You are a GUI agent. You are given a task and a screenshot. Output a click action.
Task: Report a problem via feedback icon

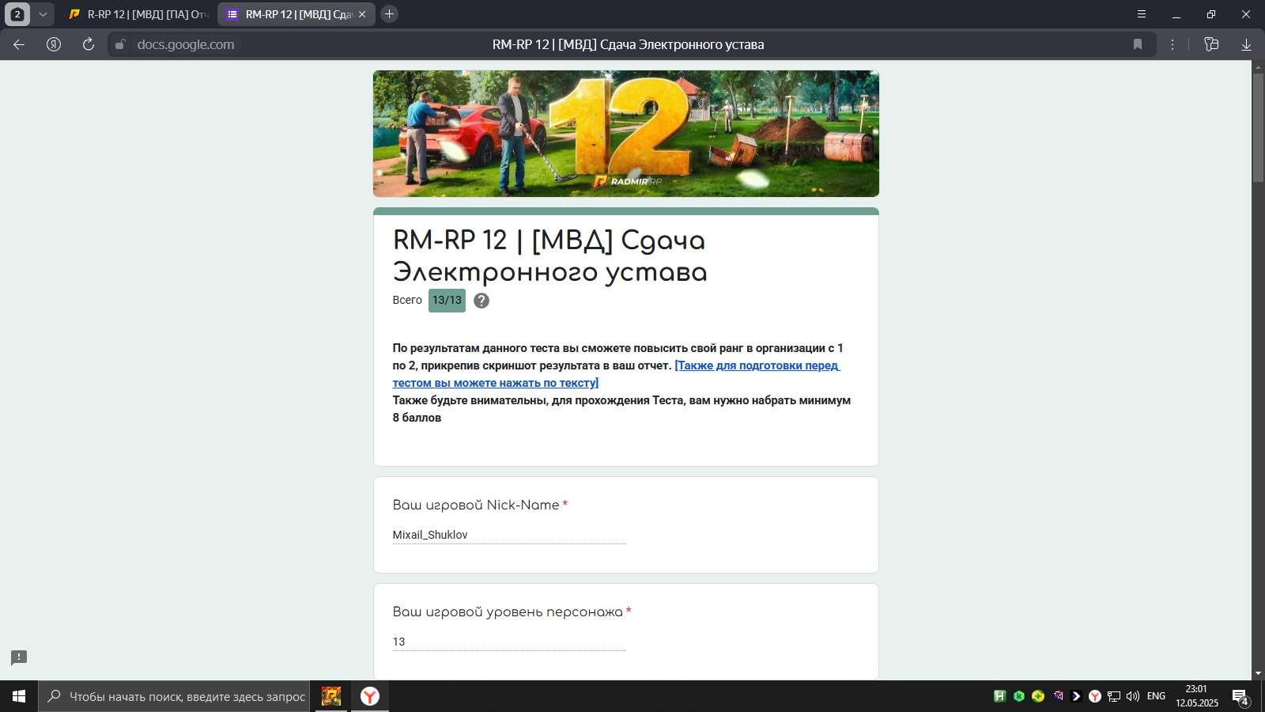tap(19, 657)
